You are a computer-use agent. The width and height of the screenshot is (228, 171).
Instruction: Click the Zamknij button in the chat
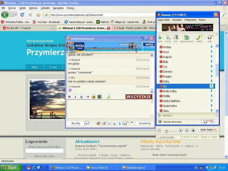pyautogui.click(x=145, y=123)
